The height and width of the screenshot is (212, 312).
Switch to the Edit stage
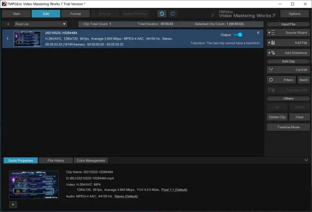[x=46, y=14]
